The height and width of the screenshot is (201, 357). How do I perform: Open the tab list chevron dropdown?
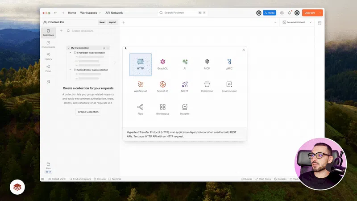(x=275, y=22)
